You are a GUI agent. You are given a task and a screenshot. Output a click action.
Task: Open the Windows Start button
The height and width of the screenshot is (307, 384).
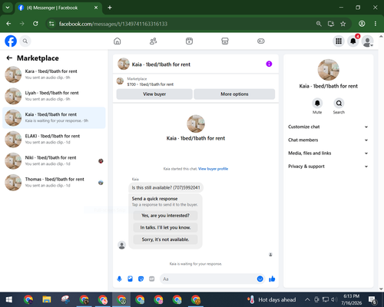[9, 299]
